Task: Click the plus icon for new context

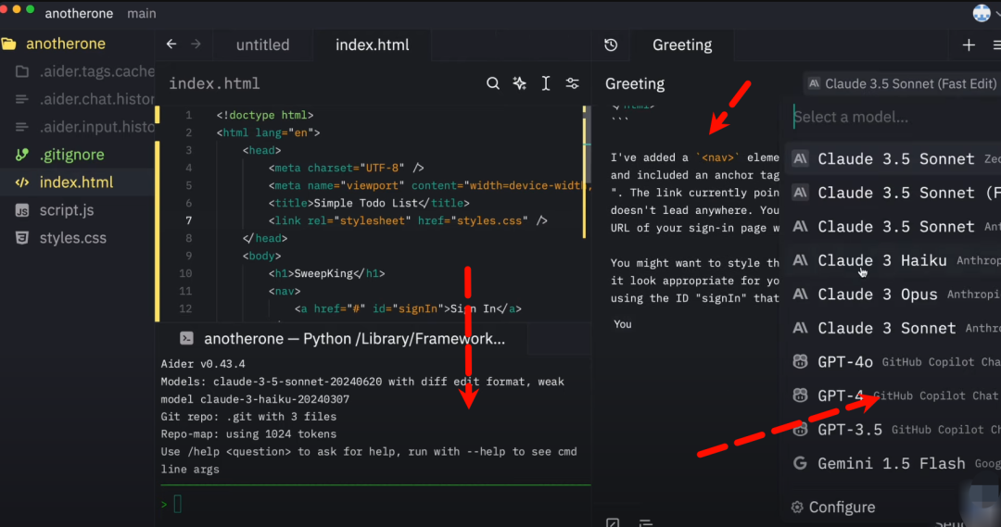Action: click(x=969, y=45)
